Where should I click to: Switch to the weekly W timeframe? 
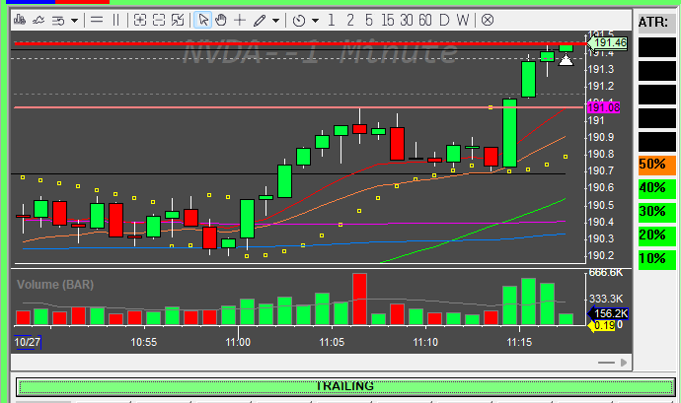(x=463, y=20)
